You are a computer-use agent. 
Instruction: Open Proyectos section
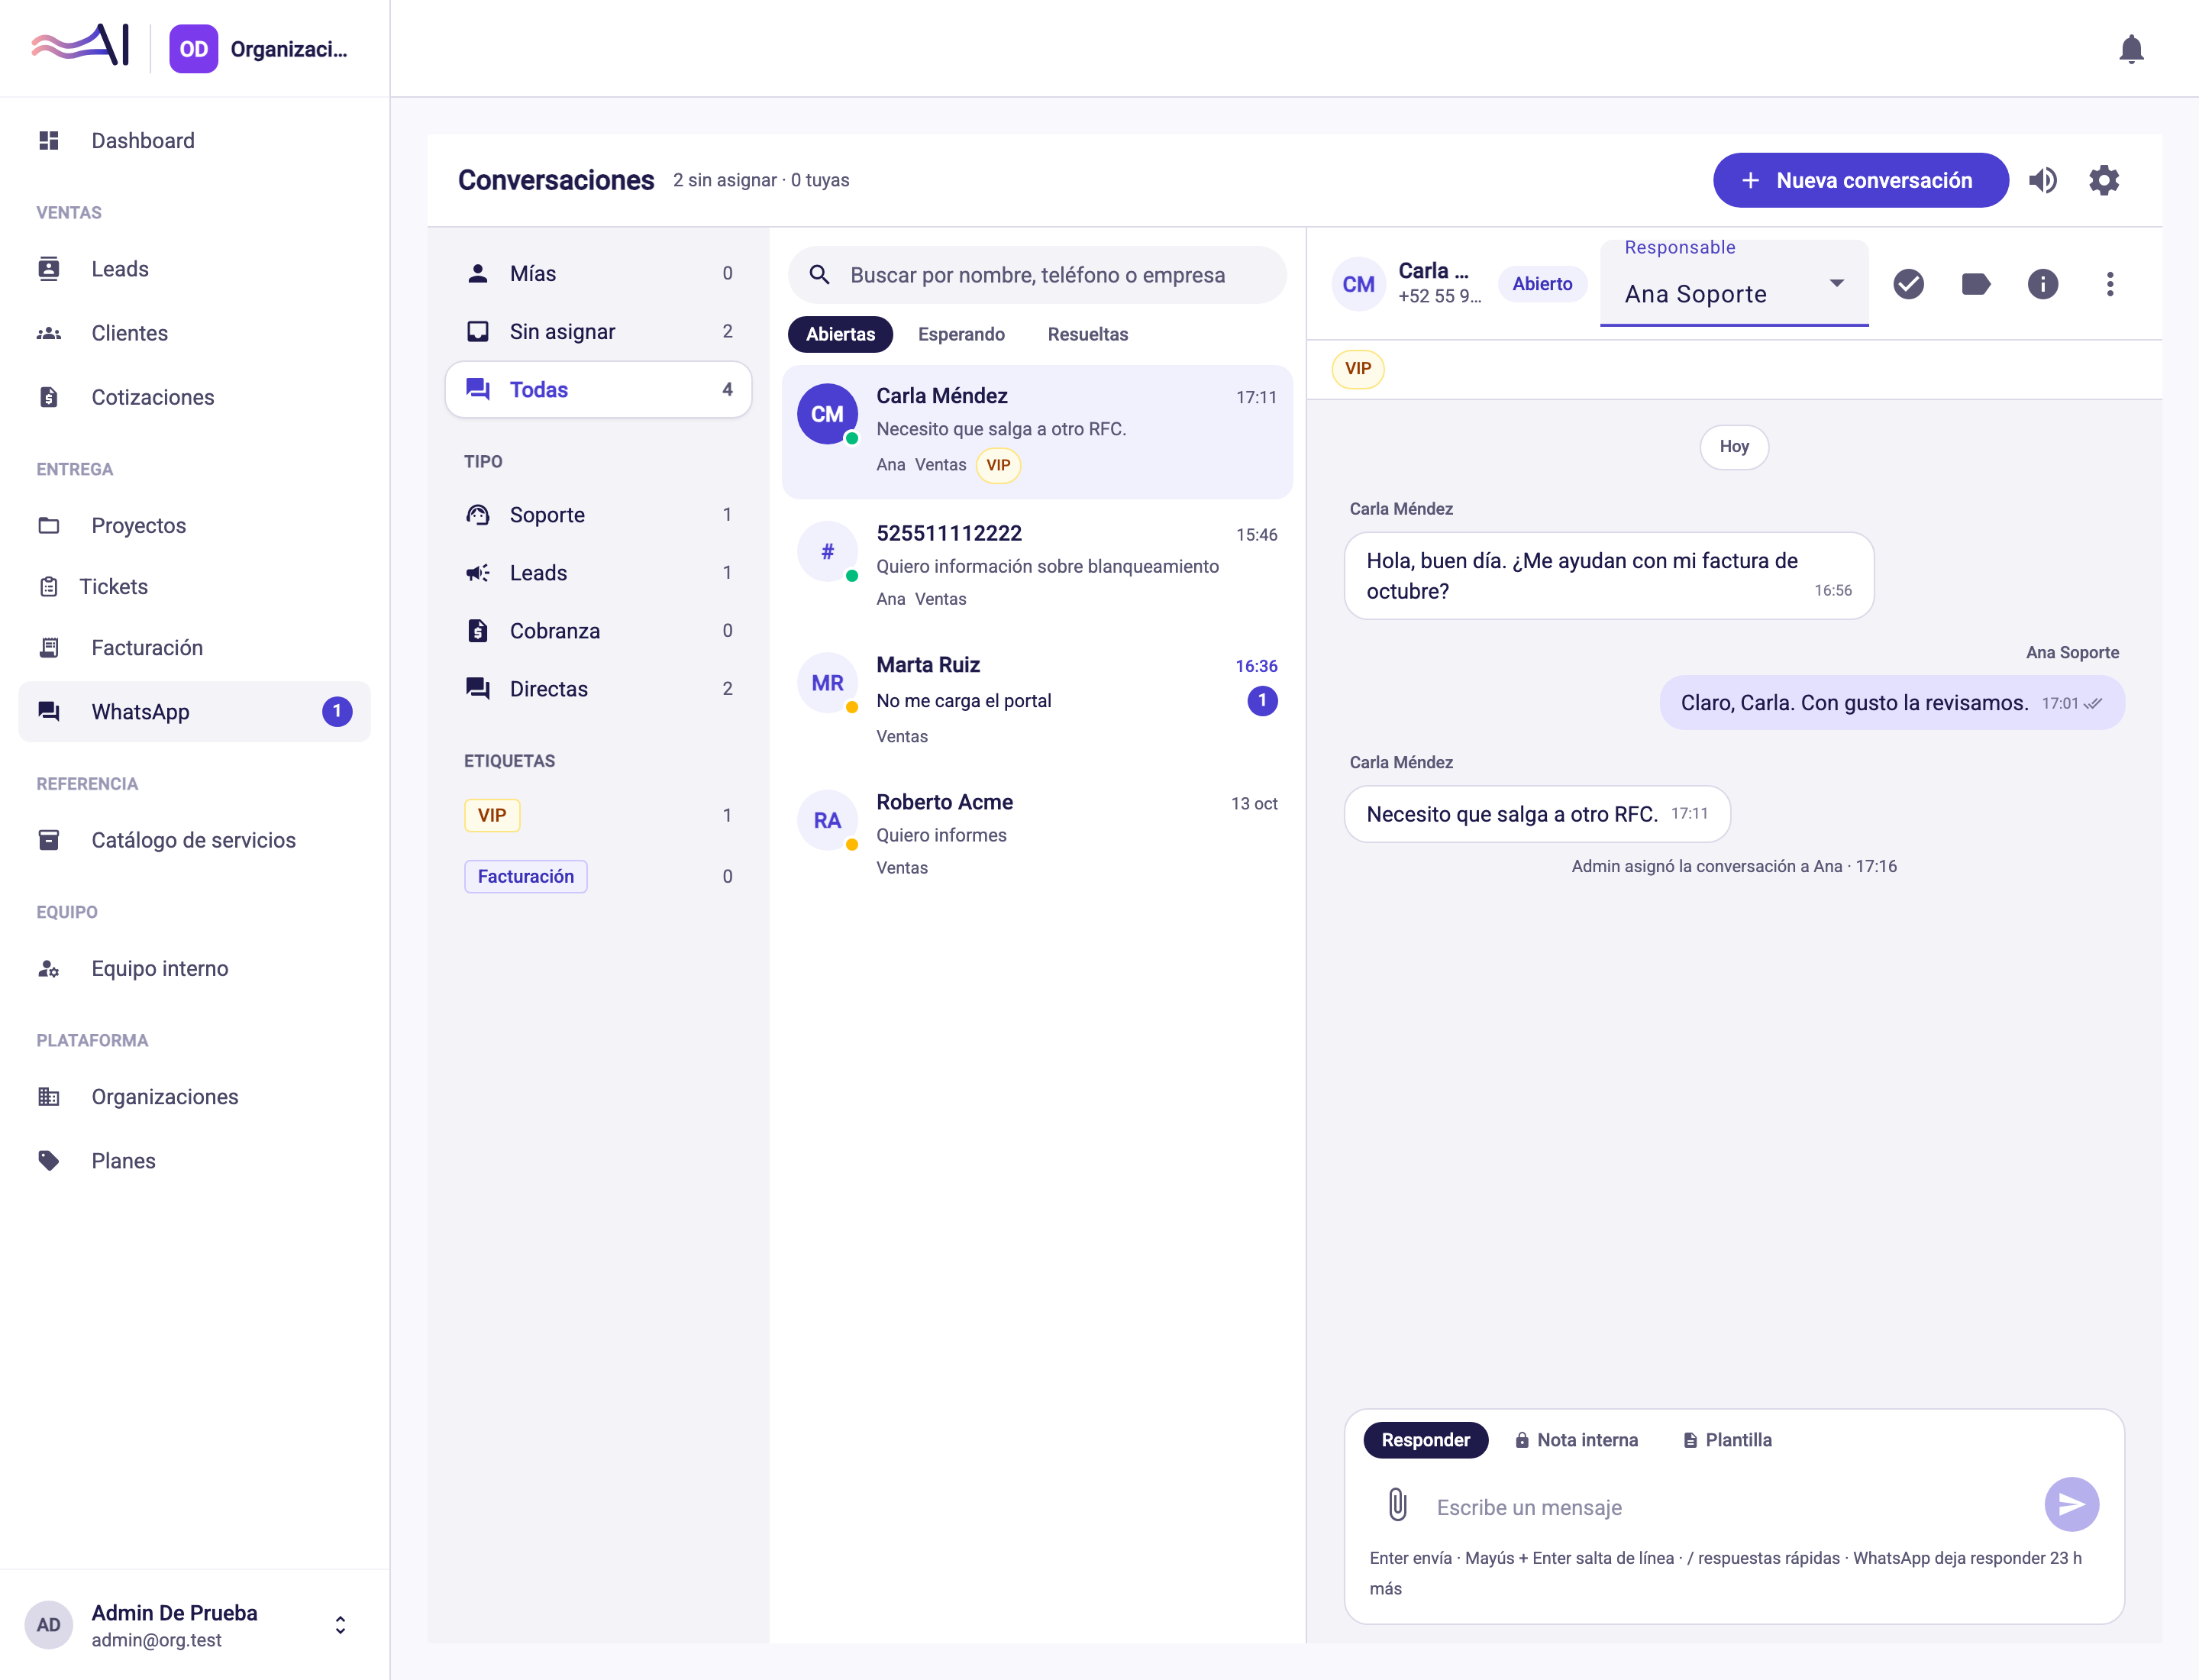[x=194, y=525]
